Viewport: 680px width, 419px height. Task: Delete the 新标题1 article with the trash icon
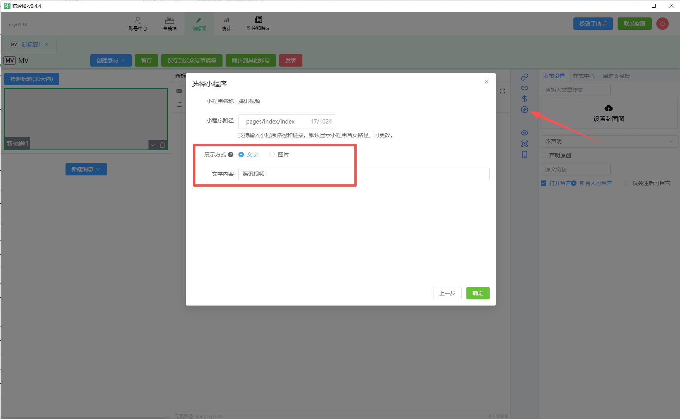click(x=162, y=145)
